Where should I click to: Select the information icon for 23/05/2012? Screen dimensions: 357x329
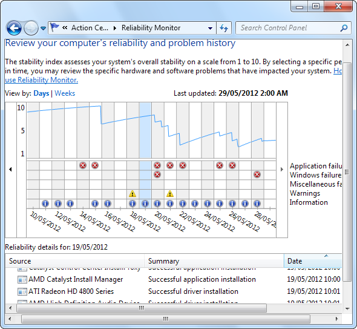pyautogui.click(x=195, y=204)
